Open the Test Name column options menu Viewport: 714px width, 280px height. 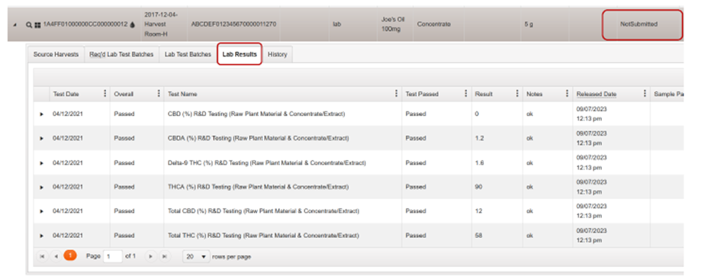[396, 94]
